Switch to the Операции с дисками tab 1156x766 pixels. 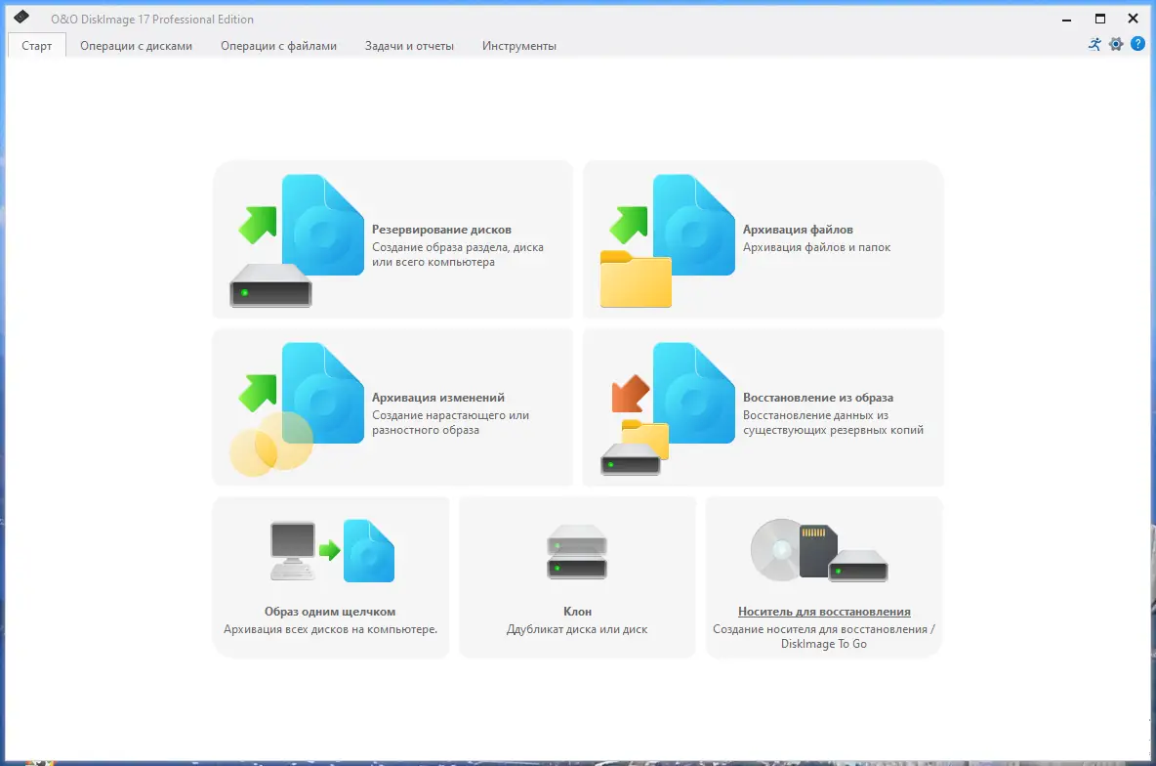(x=137, y=45)
